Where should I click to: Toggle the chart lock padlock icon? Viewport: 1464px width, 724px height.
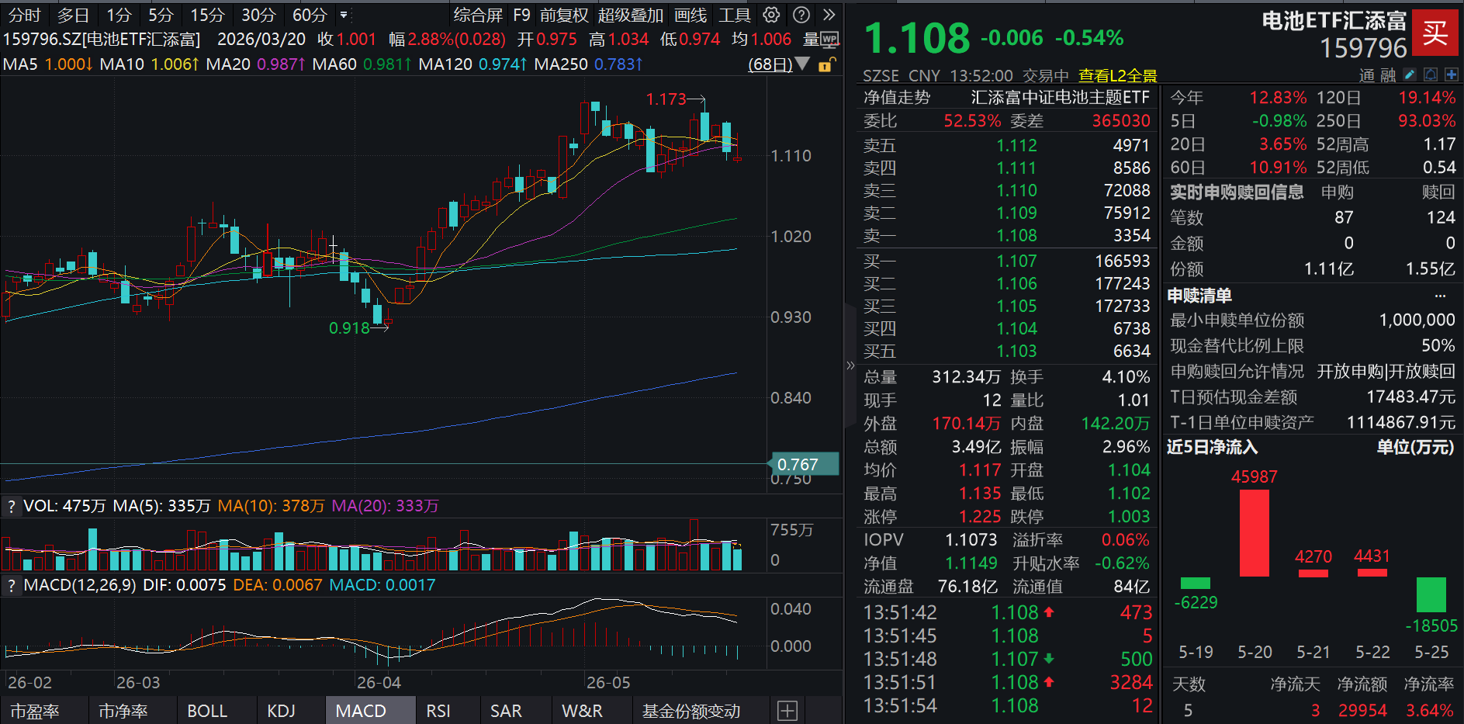[x=827, y=64]
